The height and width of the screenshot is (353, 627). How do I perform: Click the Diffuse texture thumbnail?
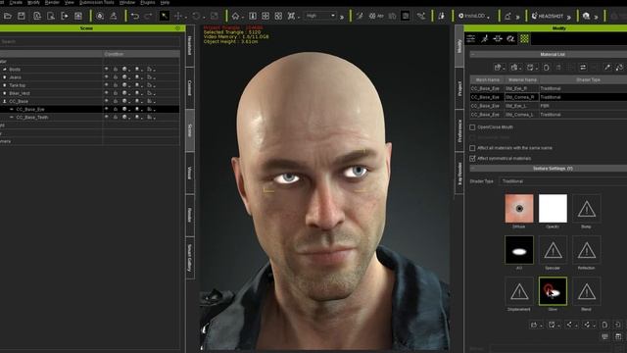click(x=519, y=209)
